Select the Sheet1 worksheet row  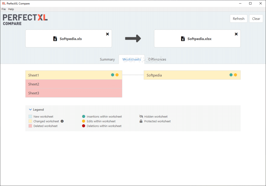tap(74, 75)
